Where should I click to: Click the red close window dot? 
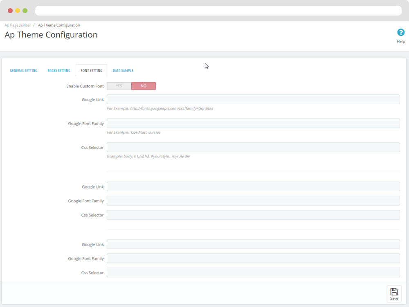(10, 11)
